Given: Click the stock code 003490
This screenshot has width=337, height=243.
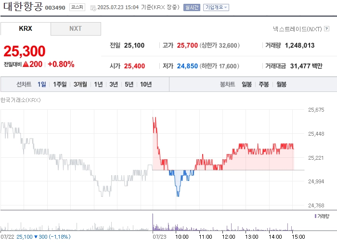Looking at the screenshot, I should click(x=55, y=8).
